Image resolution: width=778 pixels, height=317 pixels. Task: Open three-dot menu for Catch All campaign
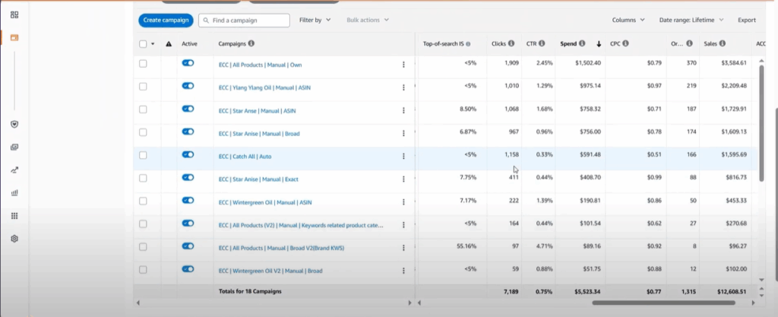pyautogui.click(x=403, y=156)
